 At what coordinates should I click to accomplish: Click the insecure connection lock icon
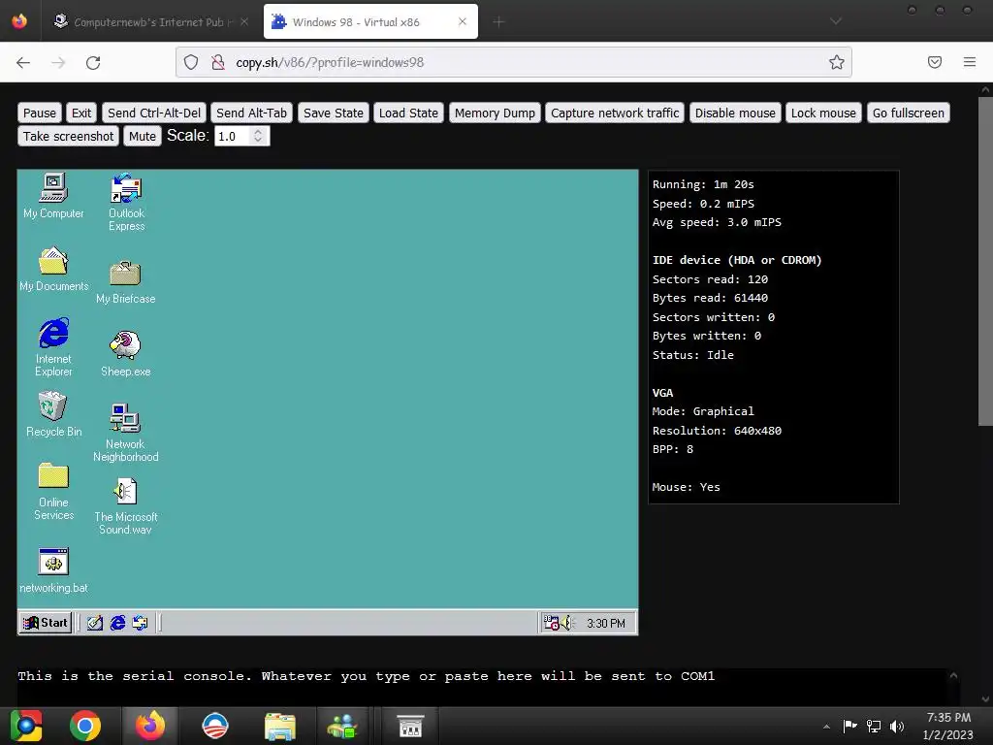tap(218, 63)
